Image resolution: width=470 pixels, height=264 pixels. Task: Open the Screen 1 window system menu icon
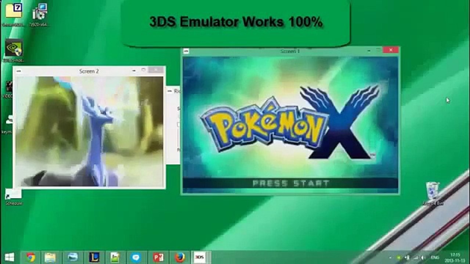(x=186, y=51)
